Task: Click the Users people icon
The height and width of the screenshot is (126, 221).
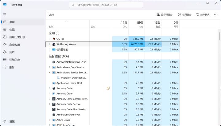Action: [5, 52]
